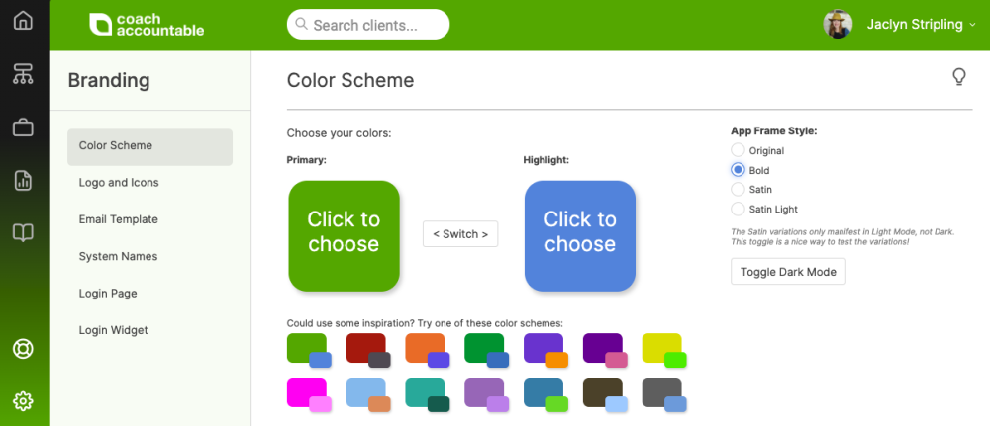Viewport: 990px width, 426px height.
Task: Go to Email Template settings
Action: tap(119, 219)
